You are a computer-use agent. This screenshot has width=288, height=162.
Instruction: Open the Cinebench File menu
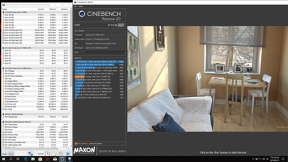pos(75,6)
